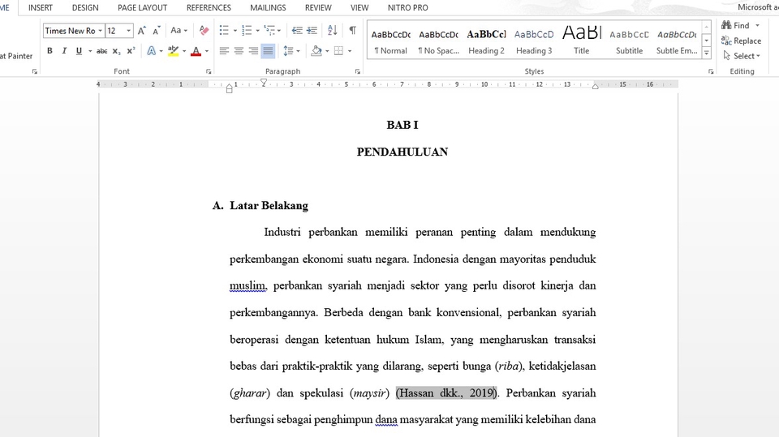Open the INSERT tab
Screen dimensions: 779x437
click(41, 8)
